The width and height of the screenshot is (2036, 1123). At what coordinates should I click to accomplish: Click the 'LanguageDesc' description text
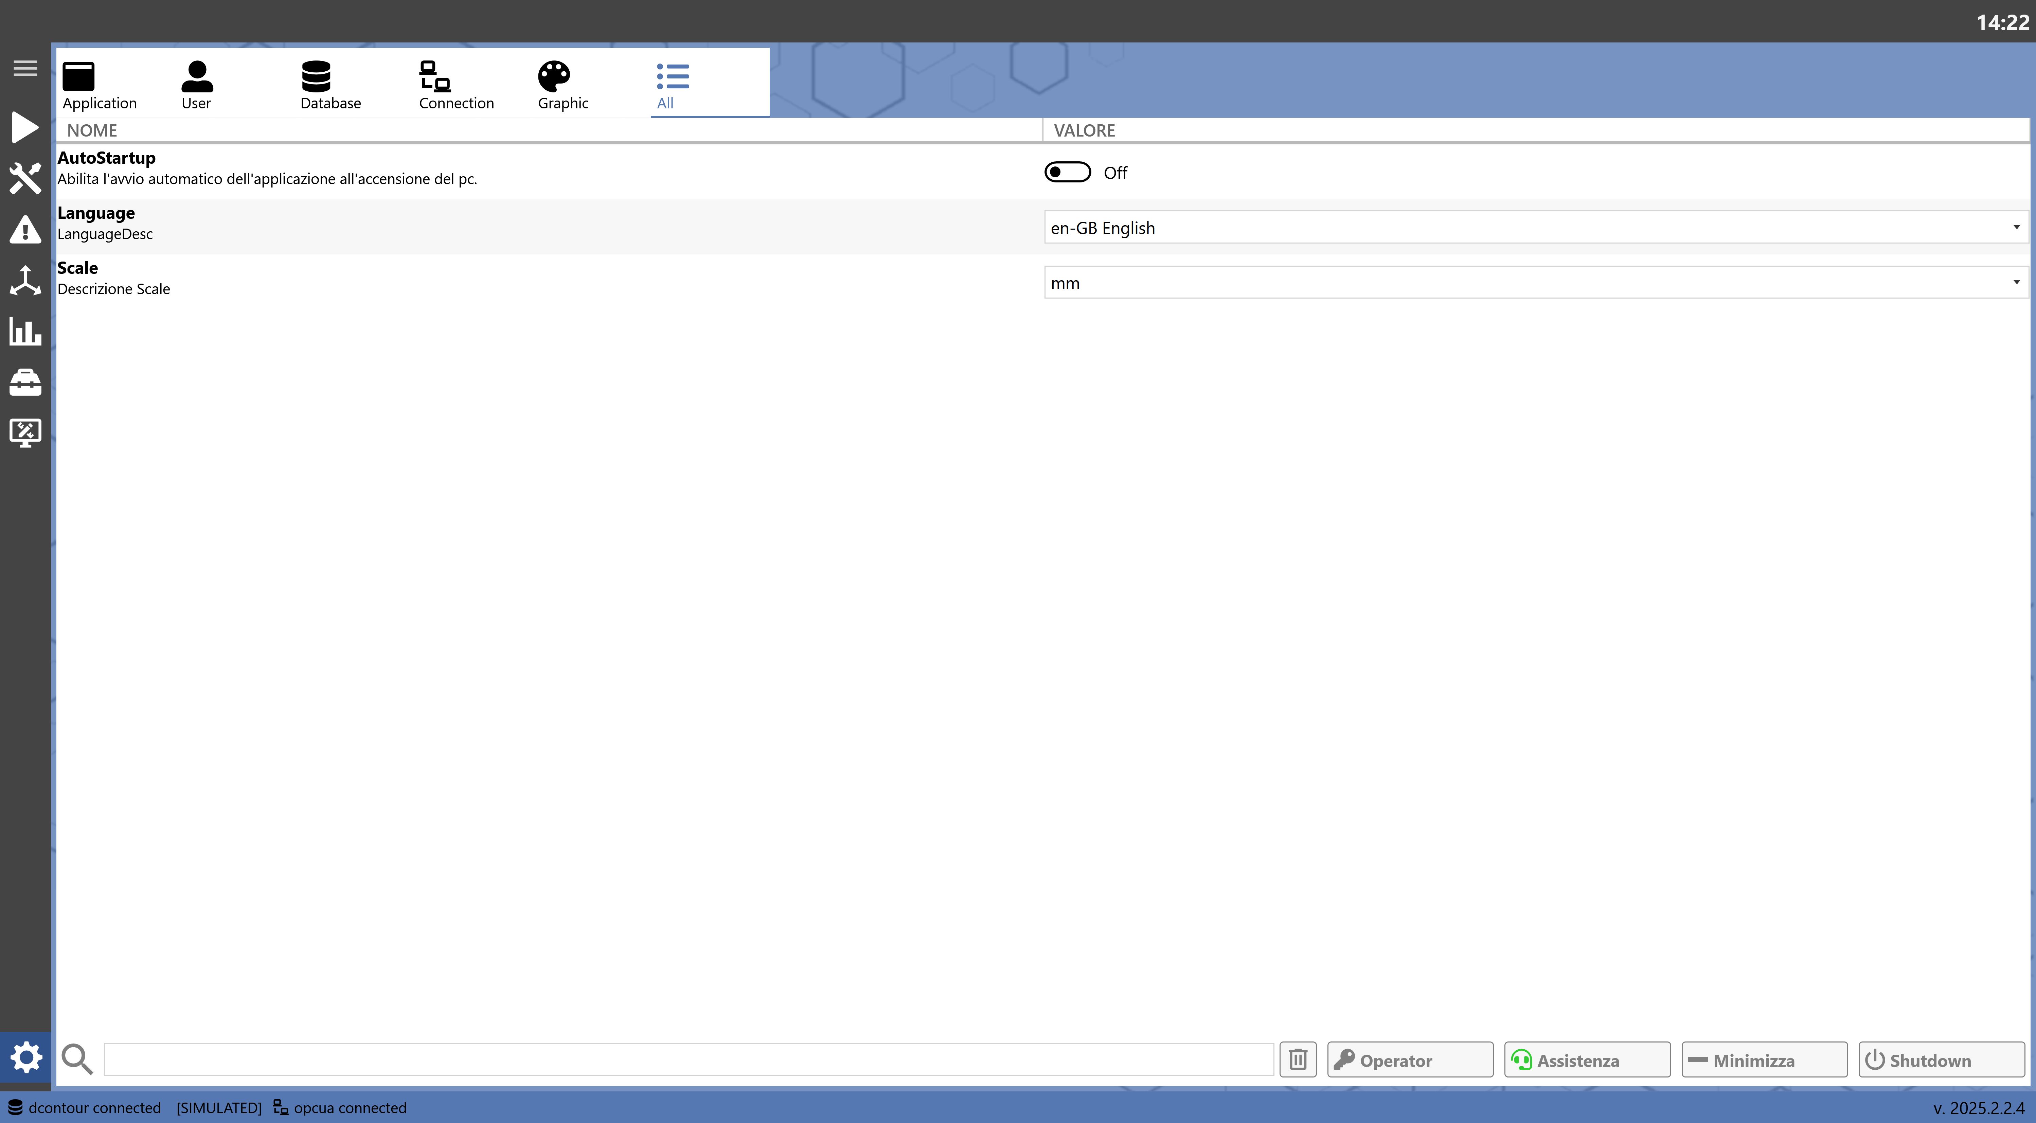105,234
